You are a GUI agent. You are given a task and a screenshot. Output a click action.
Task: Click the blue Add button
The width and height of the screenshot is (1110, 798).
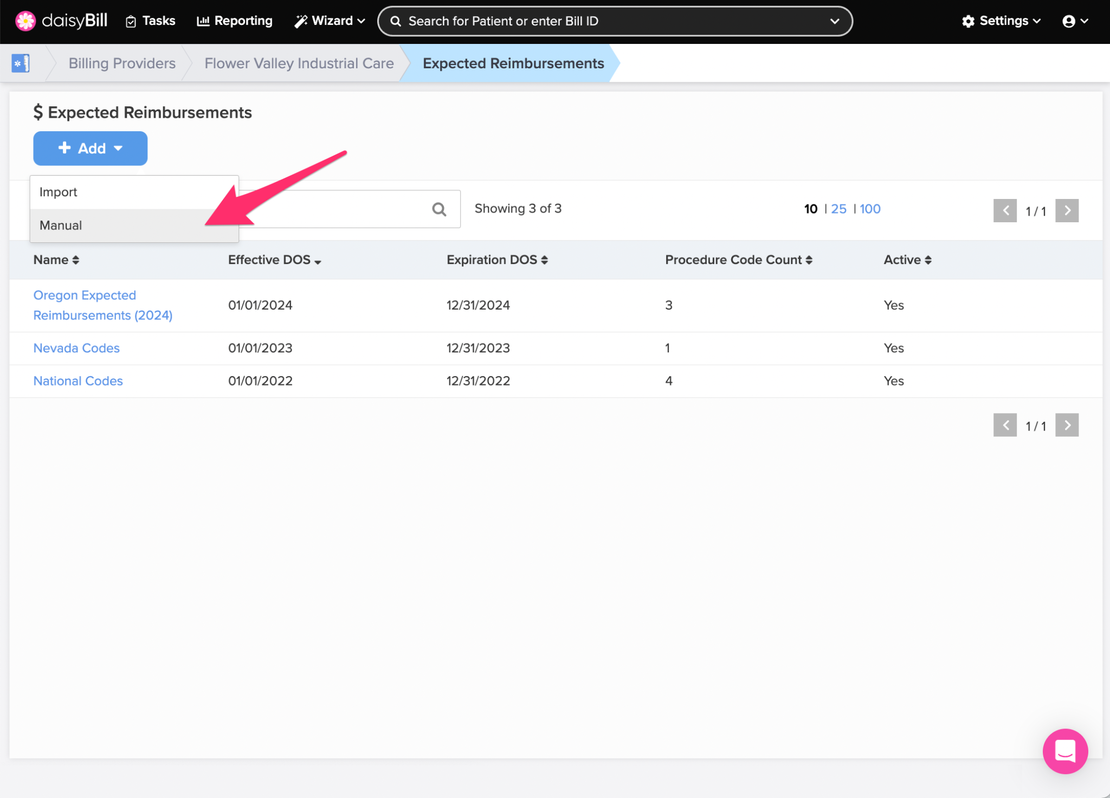pyautogui.click(x=90, y=148)
